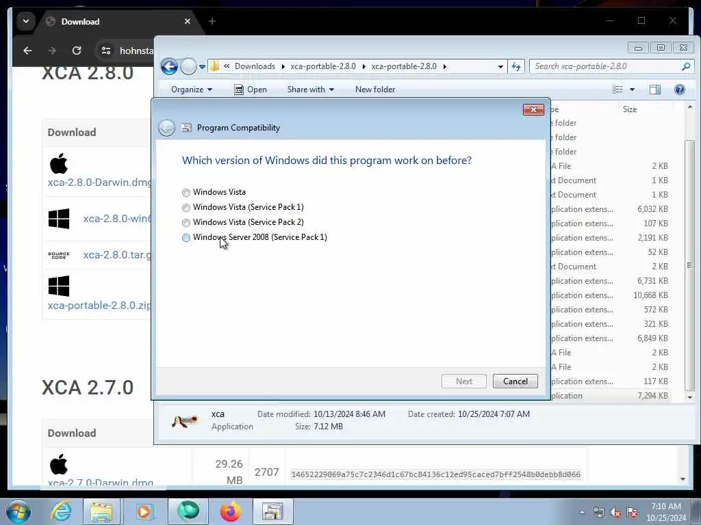Click Explorer's blue Back navigation arrow

[170, 66]
